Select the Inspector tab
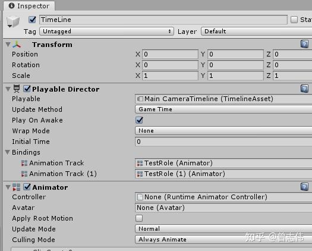The width and height of the screenshot is (312, 251). 29,6
